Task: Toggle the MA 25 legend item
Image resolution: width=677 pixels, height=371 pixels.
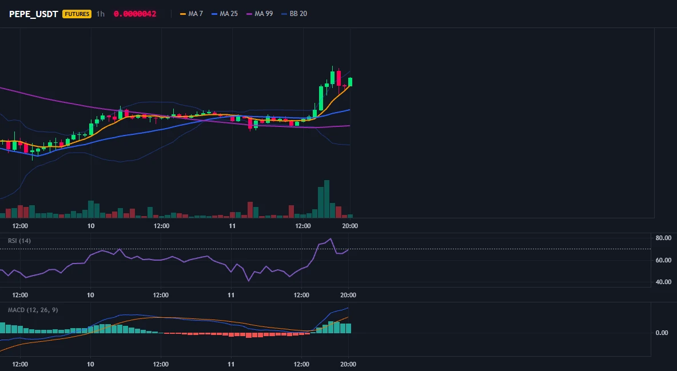Action: point(225,14)
